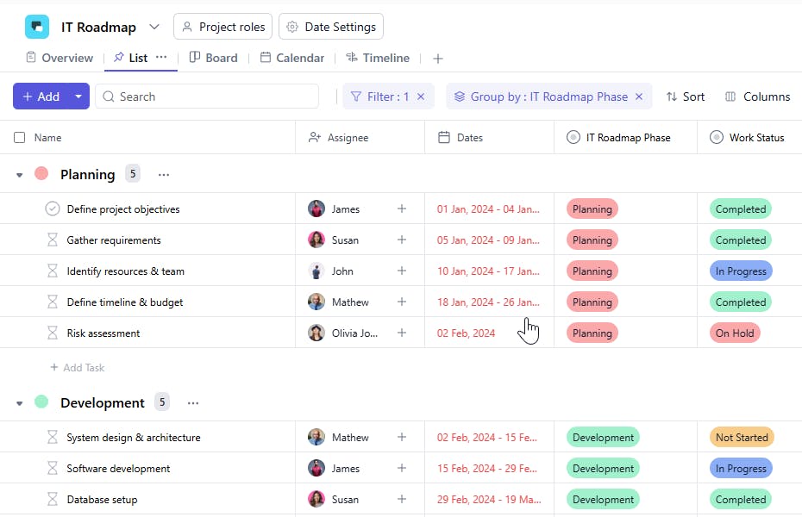Click John's avatar in Identify resources row
This screenshot has height=517, width=802.
click(316, 271)
